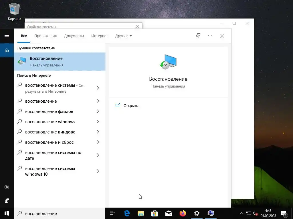Close the search panel with X
Viewport: 293px width, 219px height.
coord(222,36)
